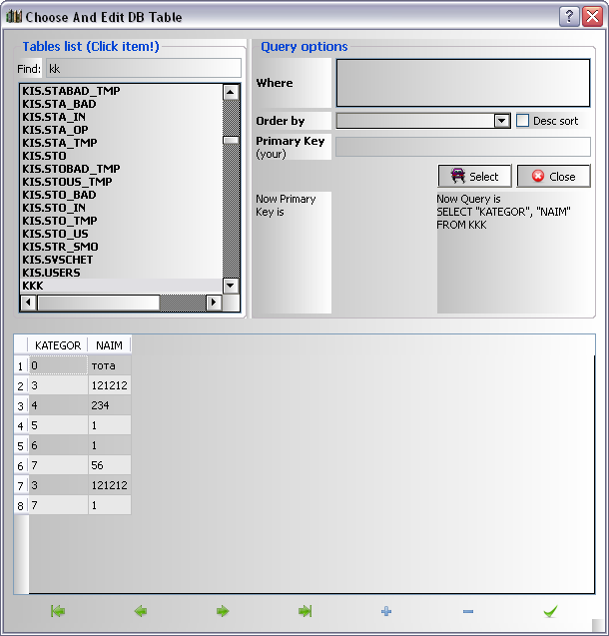Click tables list scroll left arrow
The image size is (609, 636).
(x=28, y=303)
